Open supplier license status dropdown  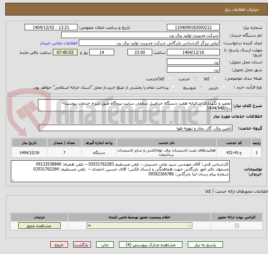139,225
